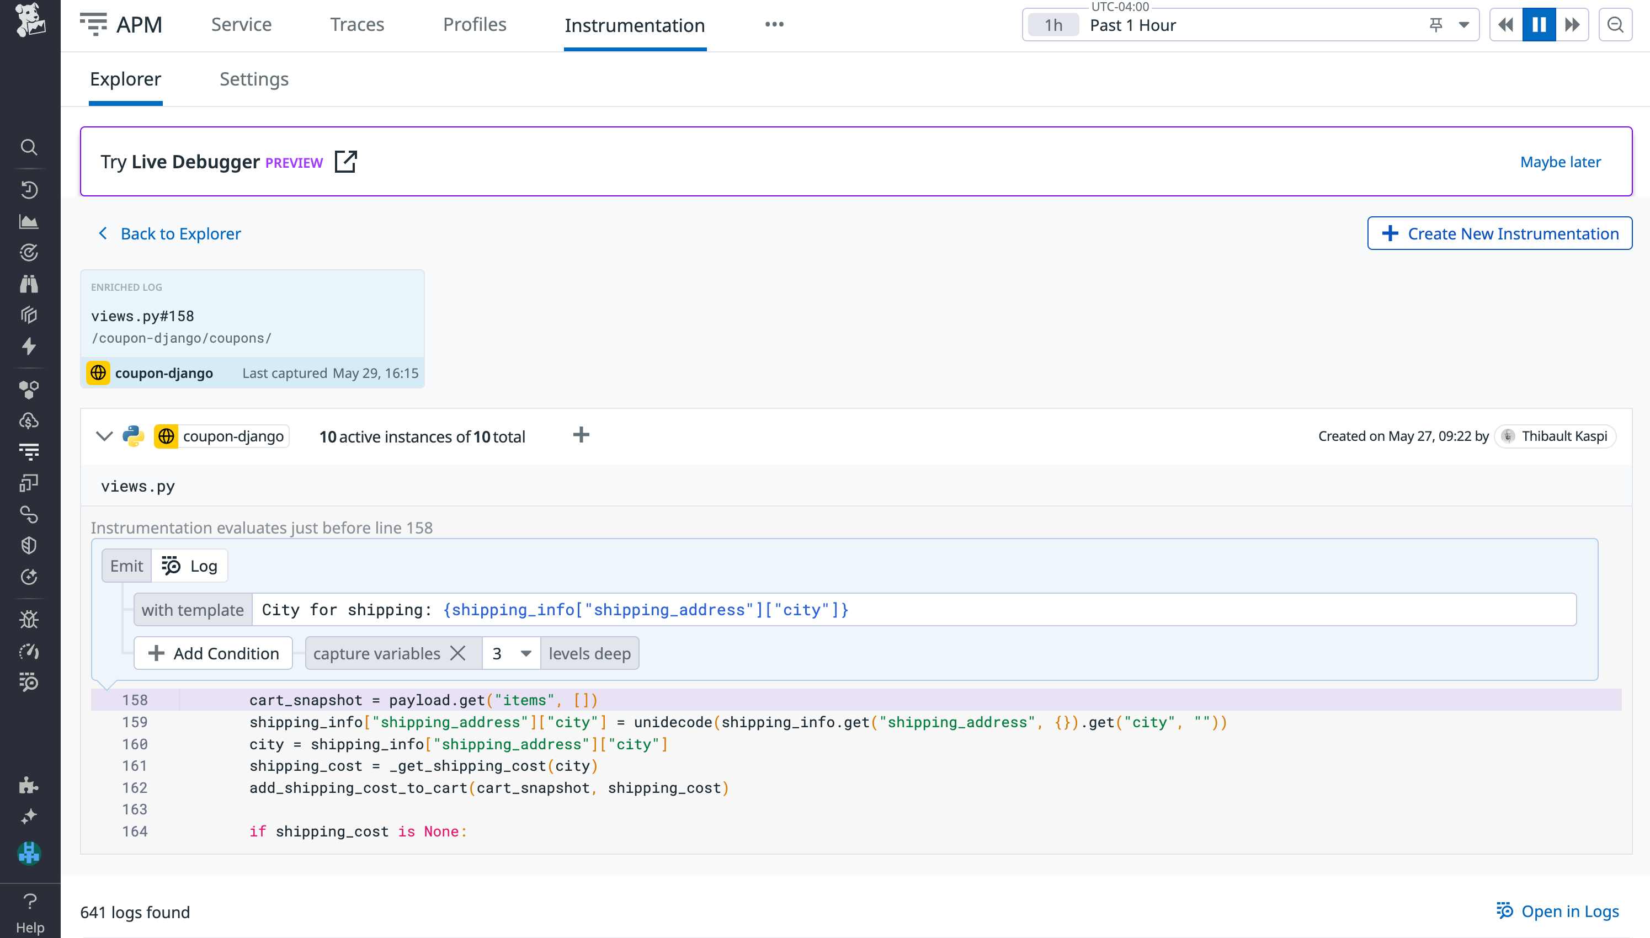Open Dashboards via the stacked layers icon
The image size is (1650, 938).
point(29,315)
